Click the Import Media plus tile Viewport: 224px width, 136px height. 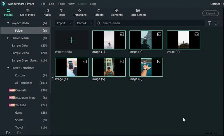coord(72,40)
